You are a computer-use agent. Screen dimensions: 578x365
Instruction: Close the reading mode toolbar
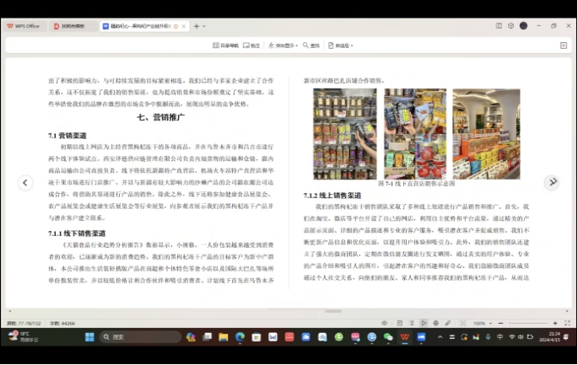(564, 46)
